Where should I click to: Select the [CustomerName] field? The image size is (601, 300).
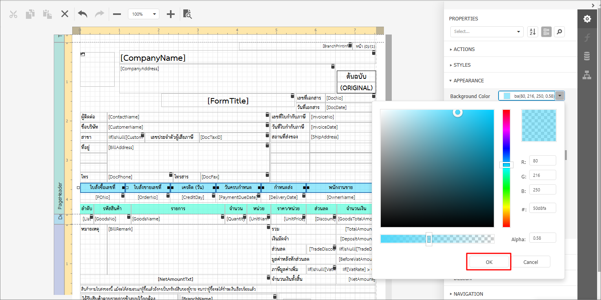(188, 127)
